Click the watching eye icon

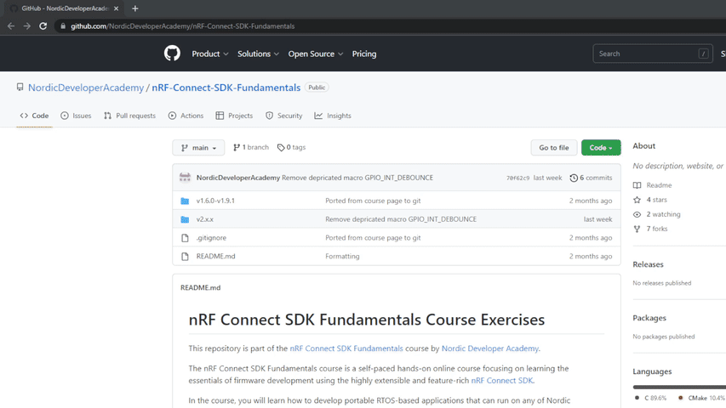coord(637,214)
